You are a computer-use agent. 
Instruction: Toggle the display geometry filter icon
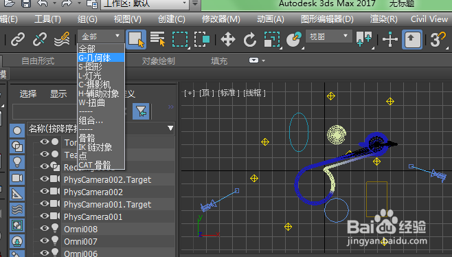click(17, 131)
